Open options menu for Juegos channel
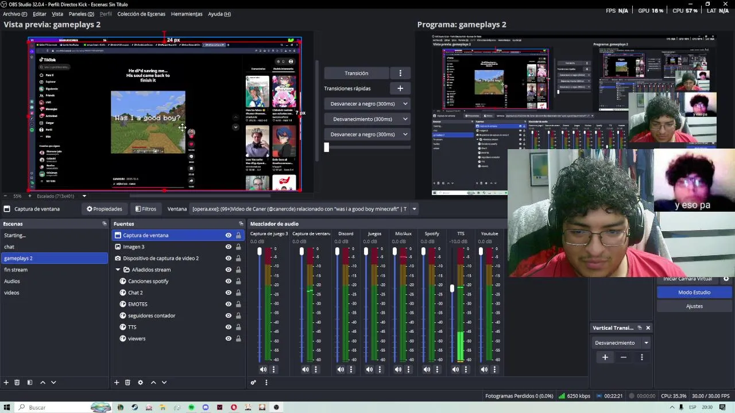 [380, 369]
